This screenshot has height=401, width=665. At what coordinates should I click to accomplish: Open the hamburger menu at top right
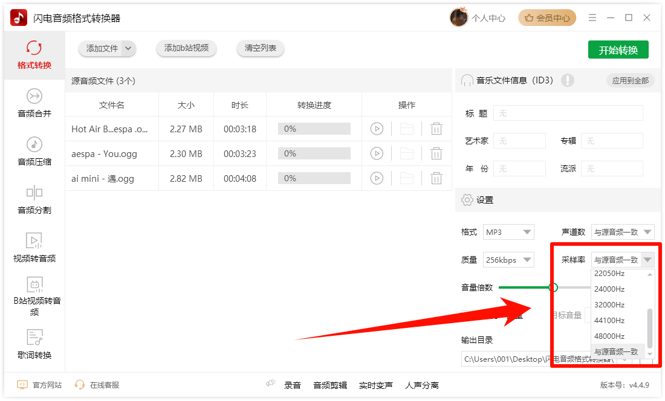click(x=592, y=18)
